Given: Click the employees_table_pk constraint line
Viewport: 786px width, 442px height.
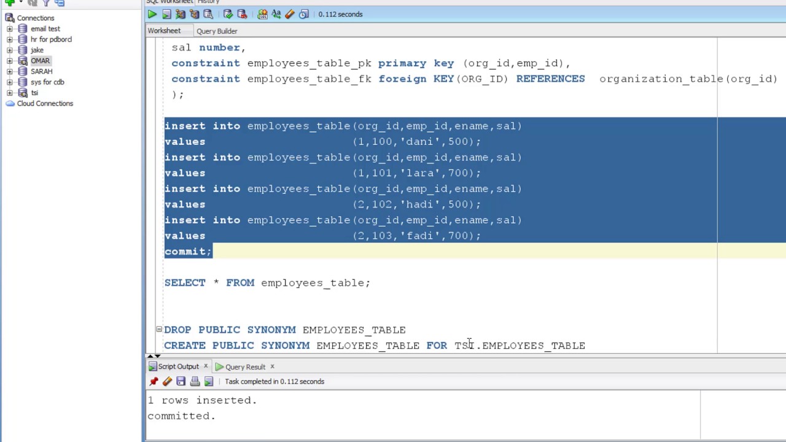Looking at the screenshot, I should 371,63.
